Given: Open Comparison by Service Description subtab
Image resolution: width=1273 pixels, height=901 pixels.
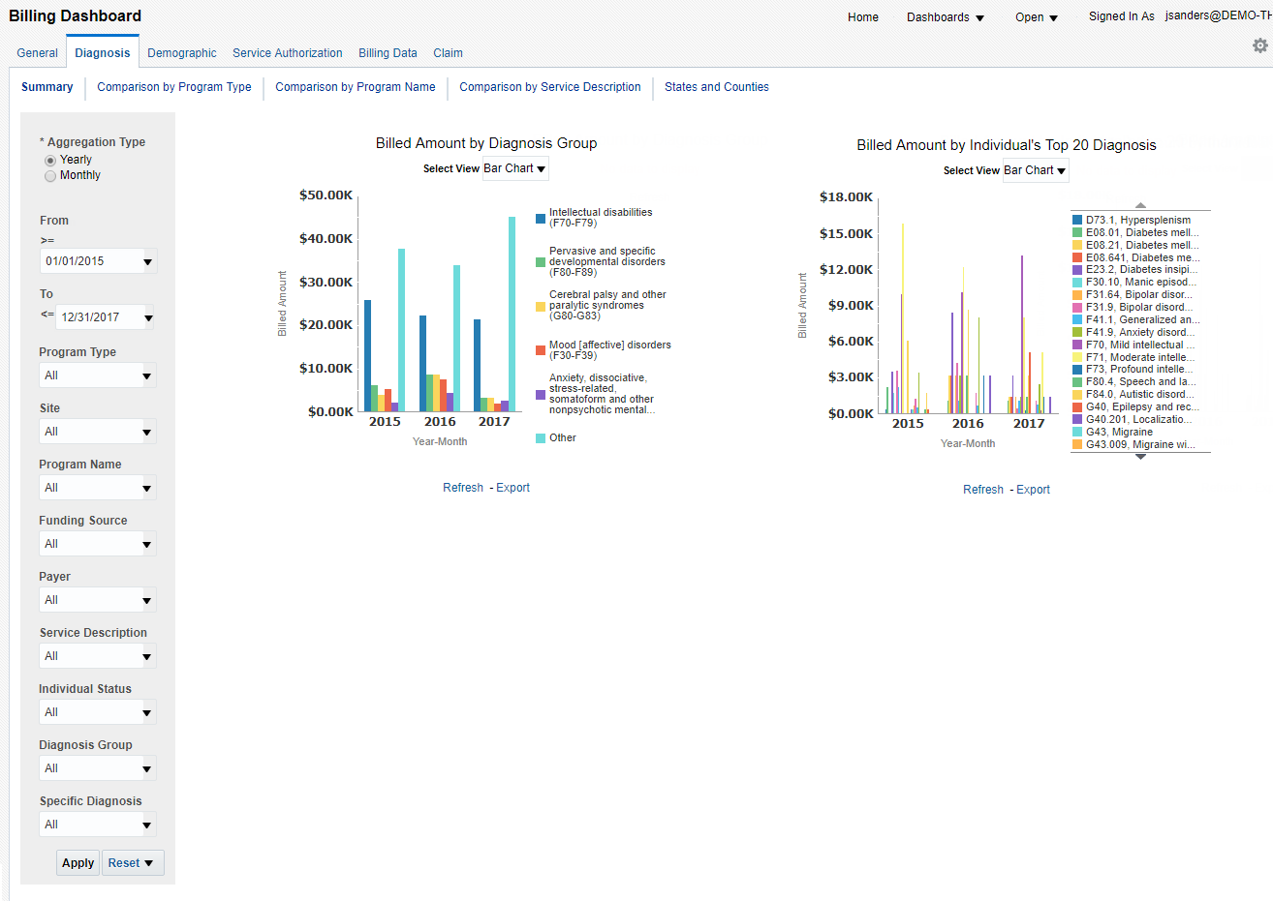Looking at the screenshot, I should (x=550, y=87).
